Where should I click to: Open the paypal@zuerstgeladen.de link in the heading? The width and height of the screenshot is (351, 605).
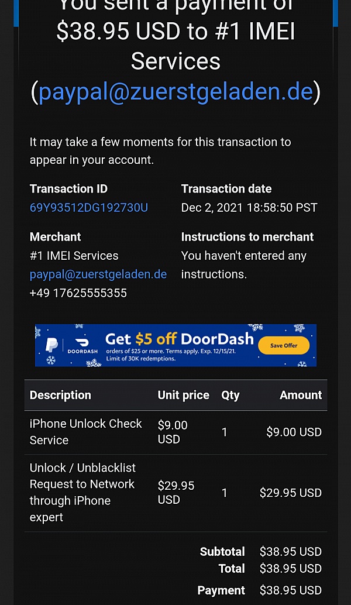pyautogui.click(x=176, y=92)
